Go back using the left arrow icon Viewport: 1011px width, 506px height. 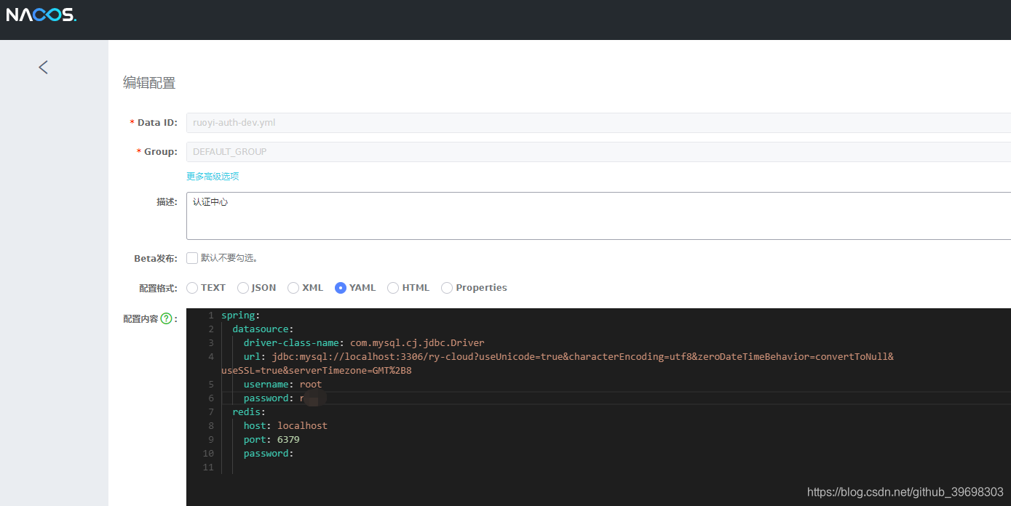click(x=43, y=67)
